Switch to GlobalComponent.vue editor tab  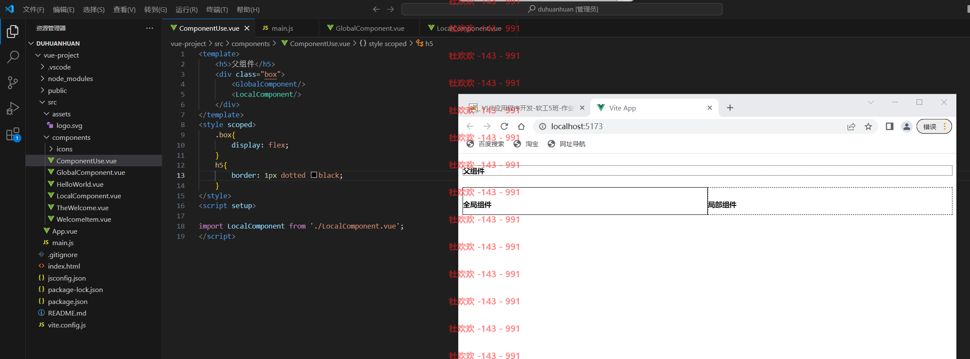tap(369, 28)
